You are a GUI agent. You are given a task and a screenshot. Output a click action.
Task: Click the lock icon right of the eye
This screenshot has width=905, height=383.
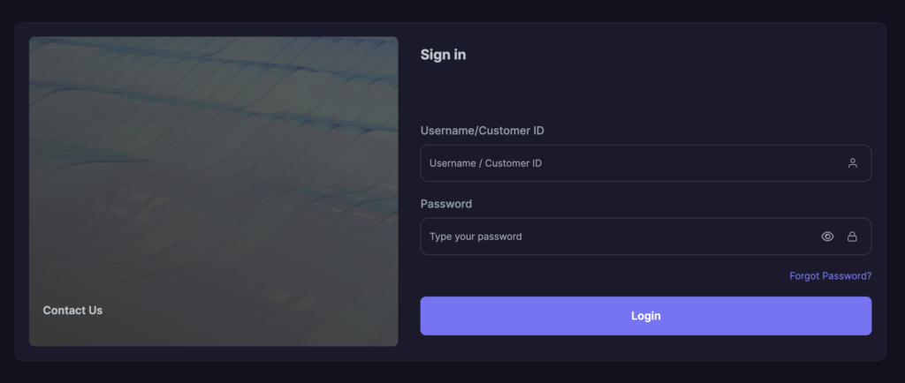click(853, 237)
